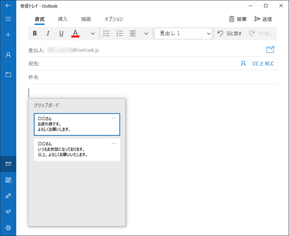Discard the draft with 破棄
Viewport: 289px width, 236px height.
238,19
